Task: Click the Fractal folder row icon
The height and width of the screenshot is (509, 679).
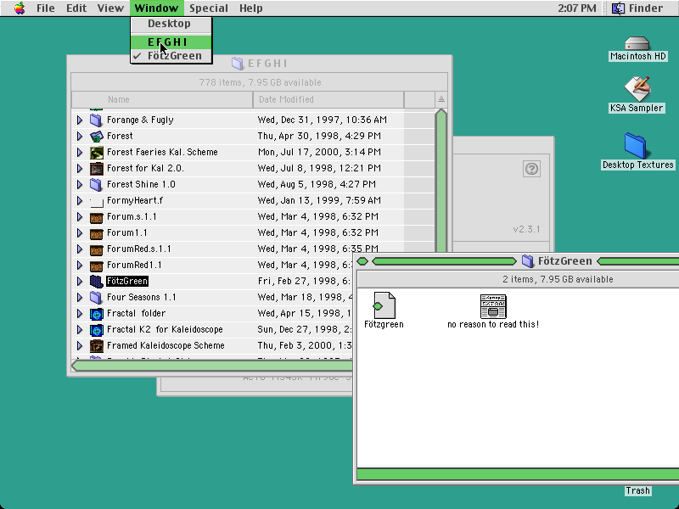Action: pyautogui.click(x=96, y=314)
